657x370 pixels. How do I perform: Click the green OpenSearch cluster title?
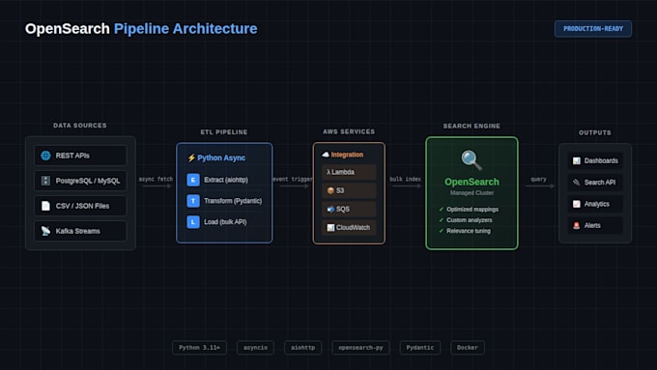click(471, 182)
